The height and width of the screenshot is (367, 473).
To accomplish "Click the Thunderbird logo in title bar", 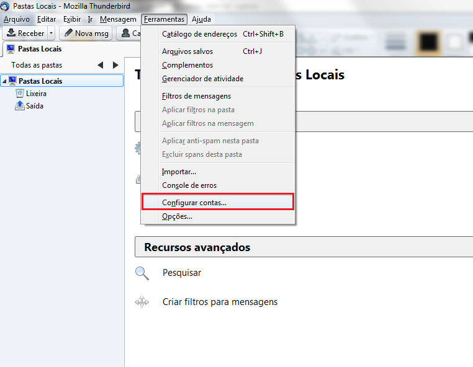I will (4, 6).
